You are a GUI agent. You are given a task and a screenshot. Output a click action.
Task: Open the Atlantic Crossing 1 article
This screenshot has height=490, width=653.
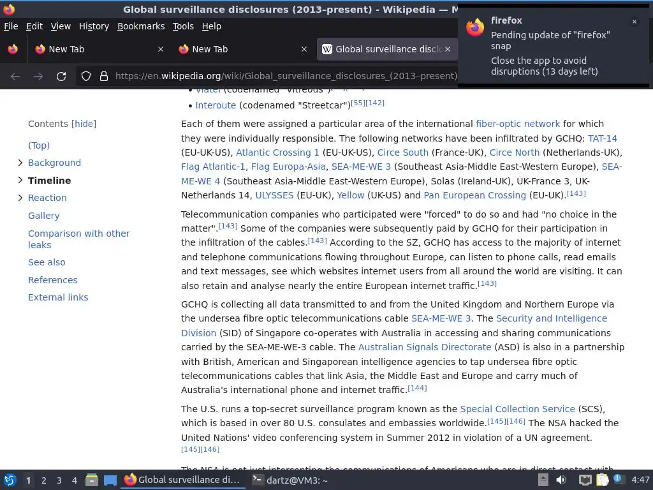[277, 152]
